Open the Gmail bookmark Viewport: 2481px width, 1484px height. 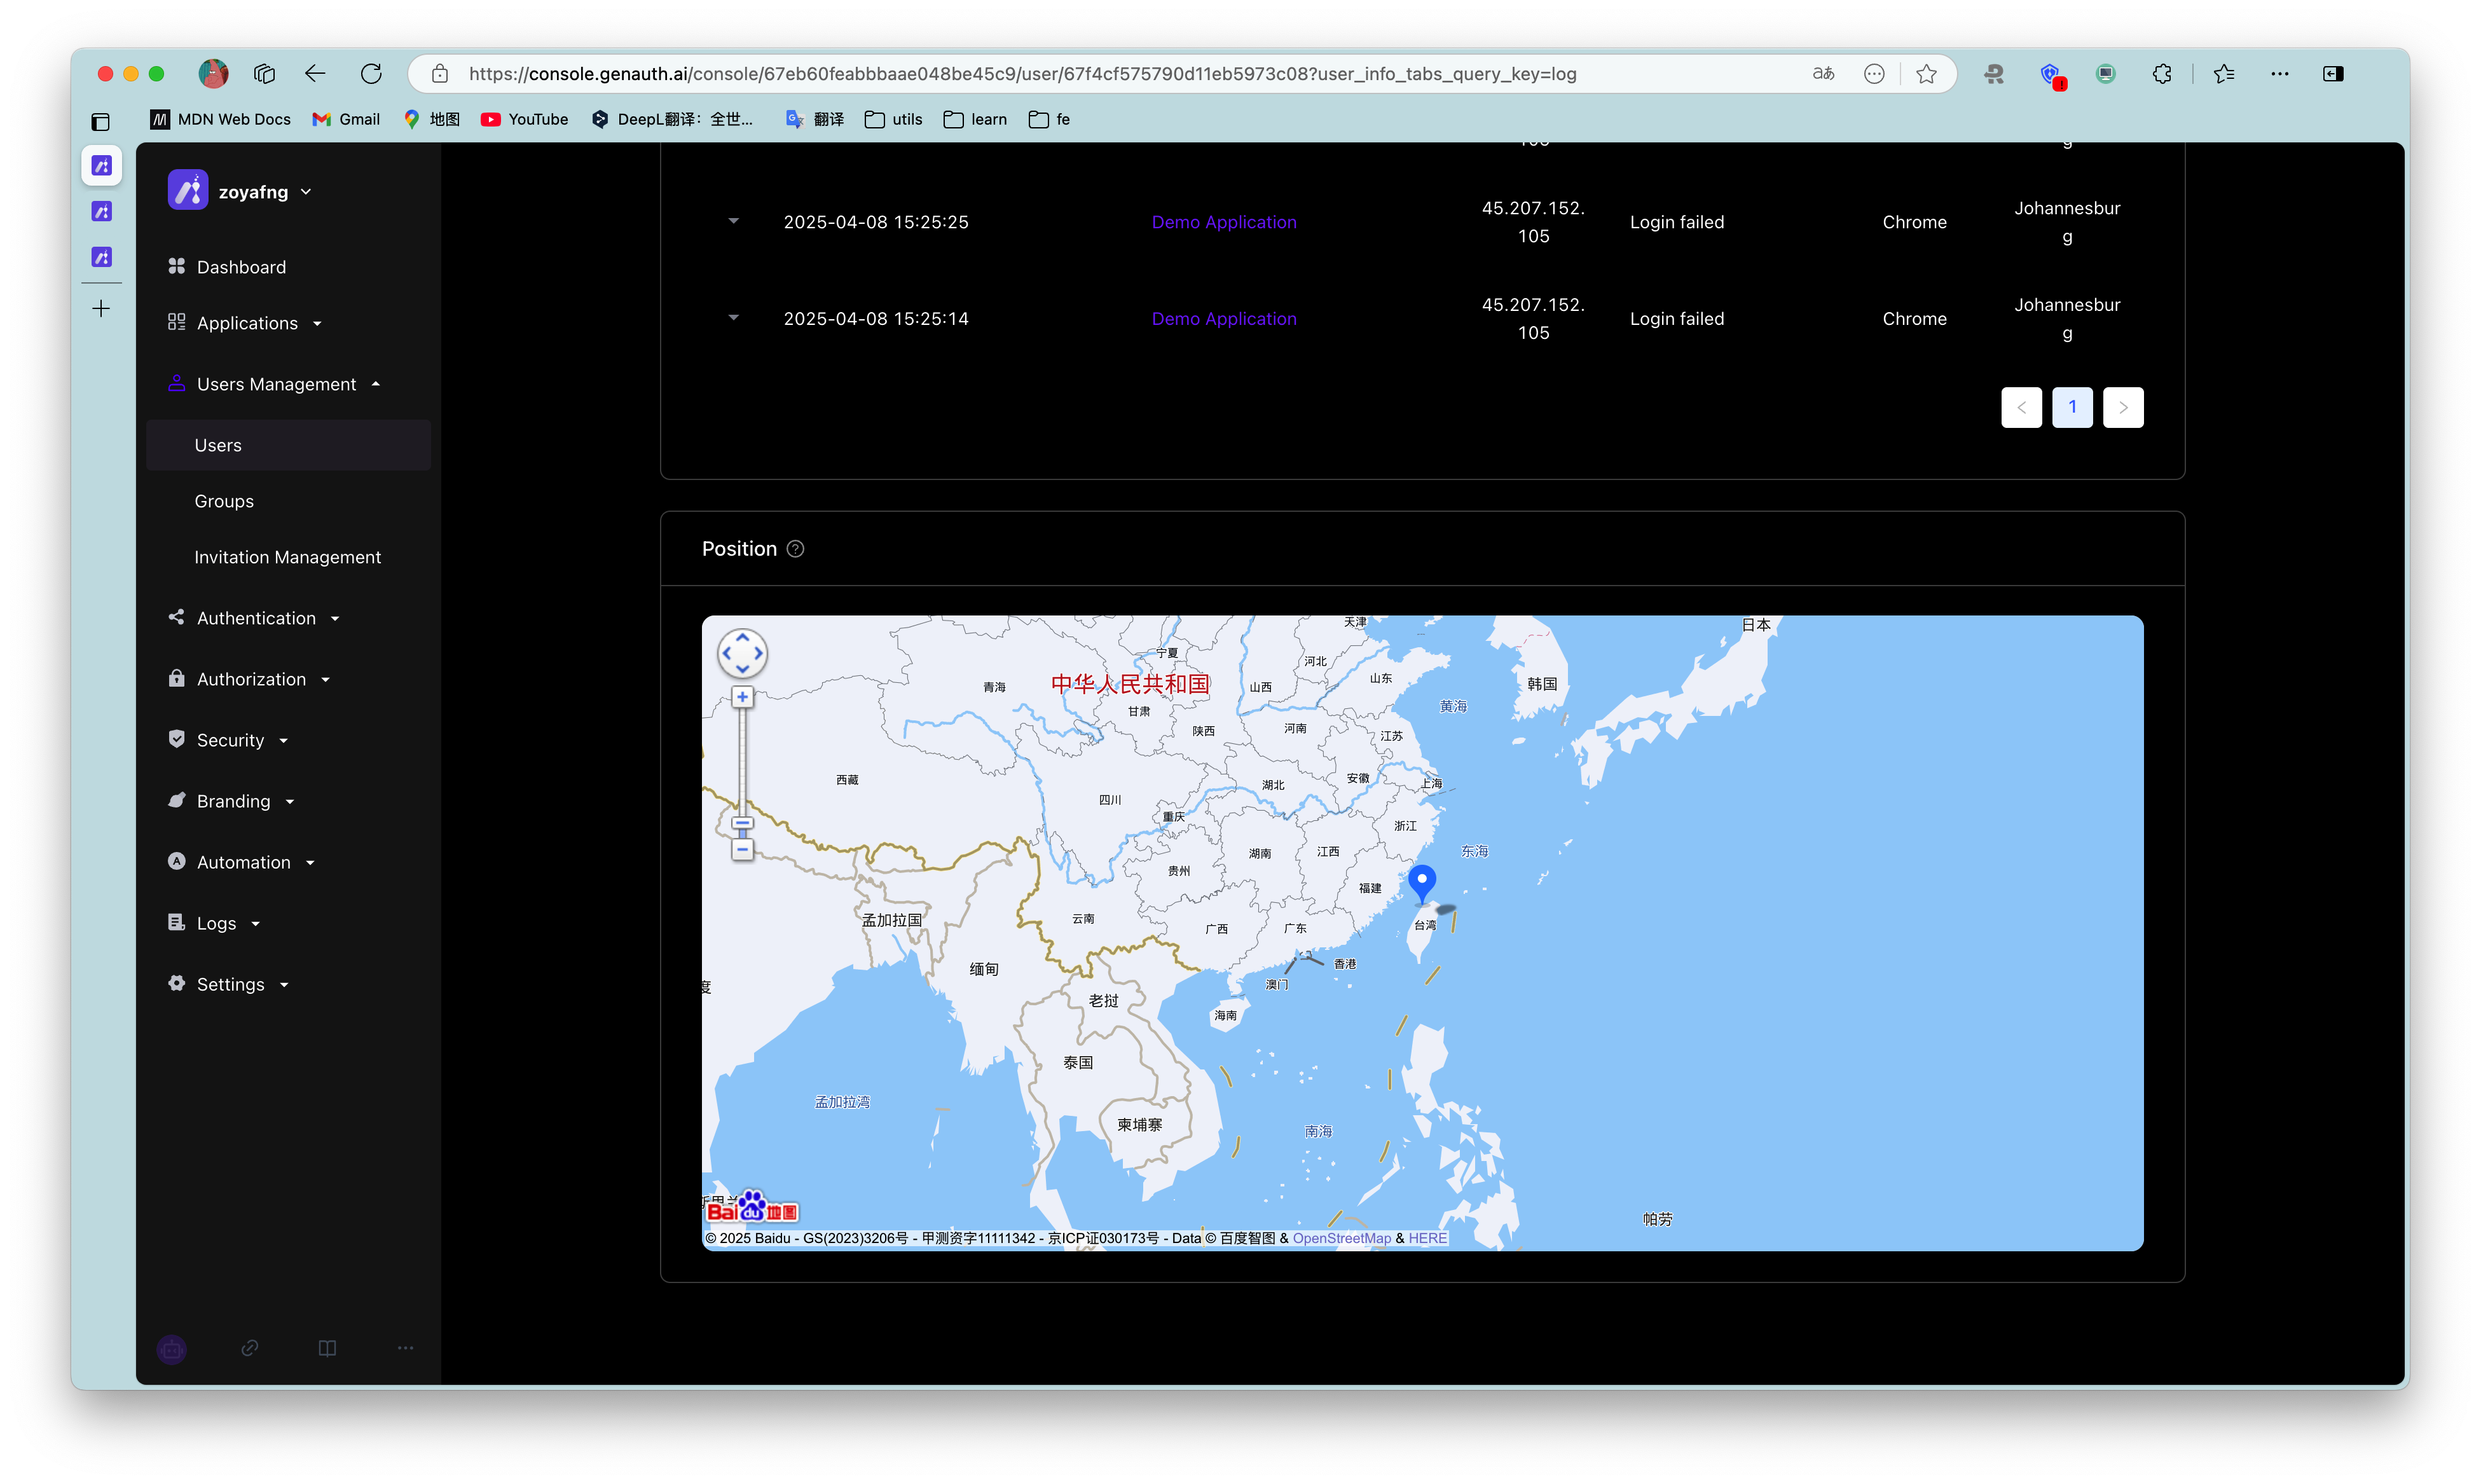click(346, 119)
